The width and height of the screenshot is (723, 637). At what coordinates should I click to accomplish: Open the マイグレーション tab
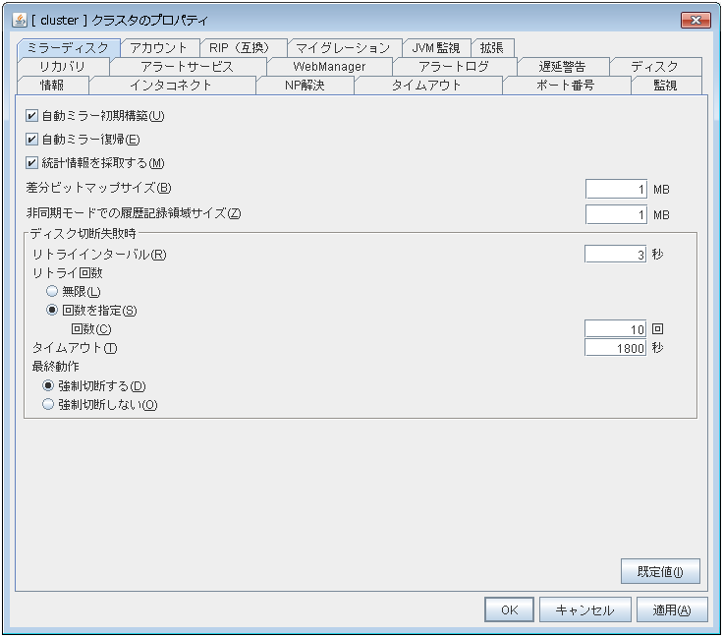pos(344,48)
